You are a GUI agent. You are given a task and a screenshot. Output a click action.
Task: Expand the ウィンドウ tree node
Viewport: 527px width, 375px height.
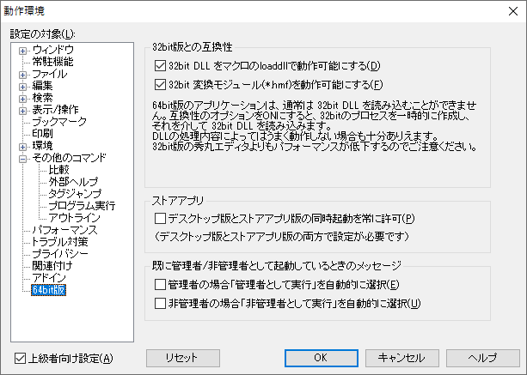click(22, 50)
